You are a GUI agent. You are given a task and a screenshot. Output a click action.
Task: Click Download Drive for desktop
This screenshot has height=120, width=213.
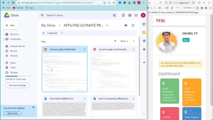[13, 113]
